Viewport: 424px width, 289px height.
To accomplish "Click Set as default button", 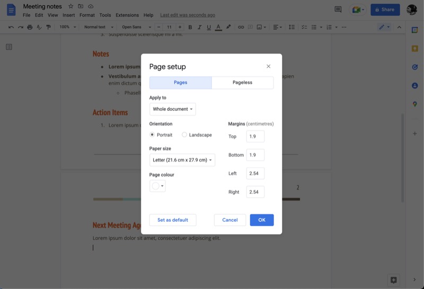I will [173, 220].
